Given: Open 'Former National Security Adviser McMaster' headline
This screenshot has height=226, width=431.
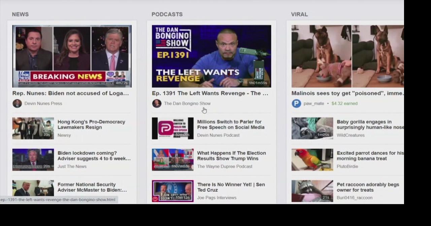Looking at the screenshot, I should click(x=92, y=187).
